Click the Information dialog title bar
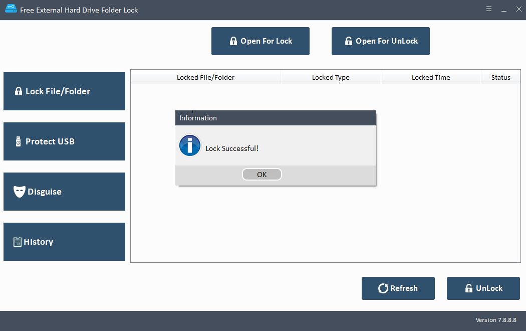The height and width of the screenshot is (331, 526). point(276,118)
